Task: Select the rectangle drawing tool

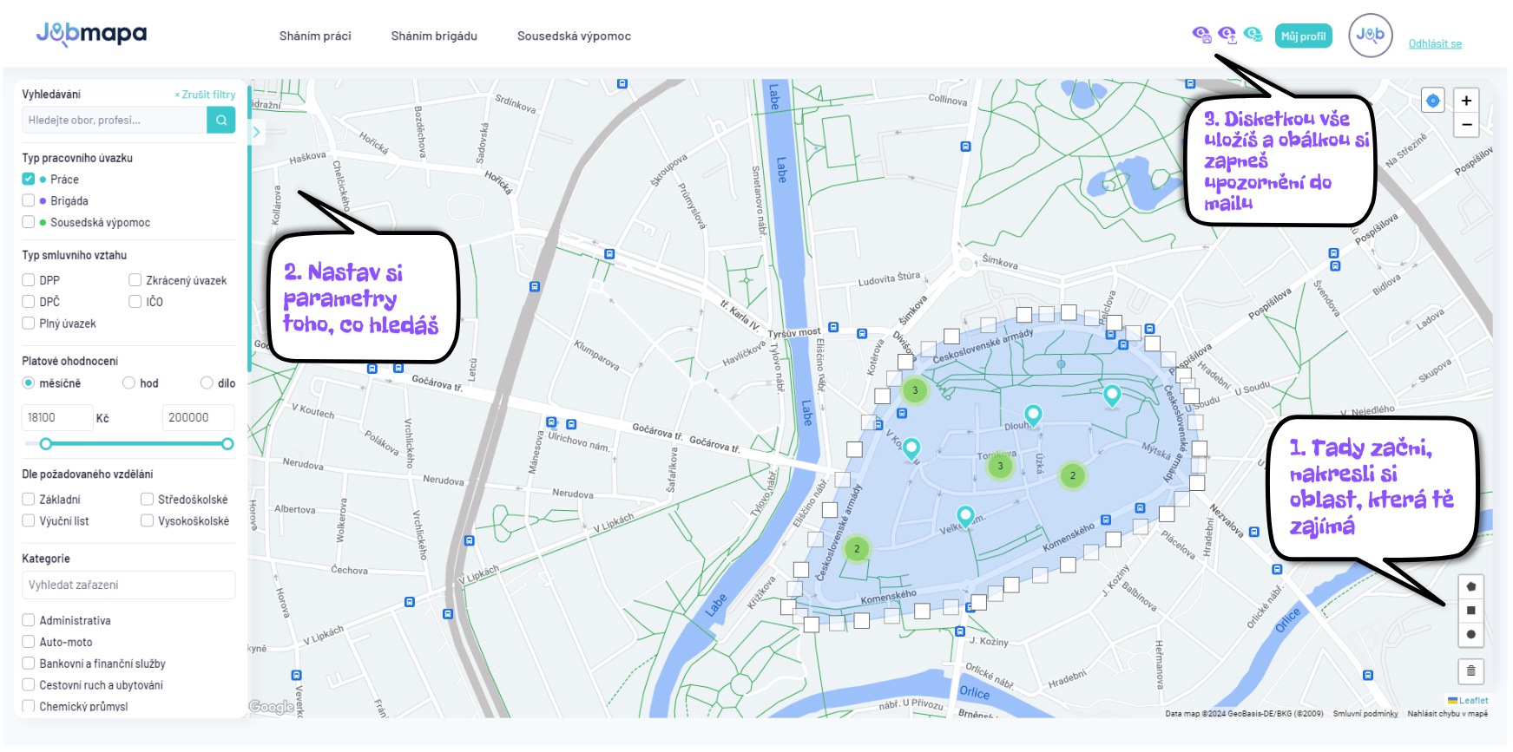Action: tap(1470, 611)
